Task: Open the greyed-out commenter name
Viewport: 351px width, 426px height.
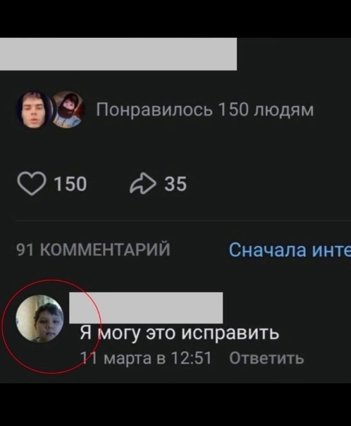Action: point(146,308)
